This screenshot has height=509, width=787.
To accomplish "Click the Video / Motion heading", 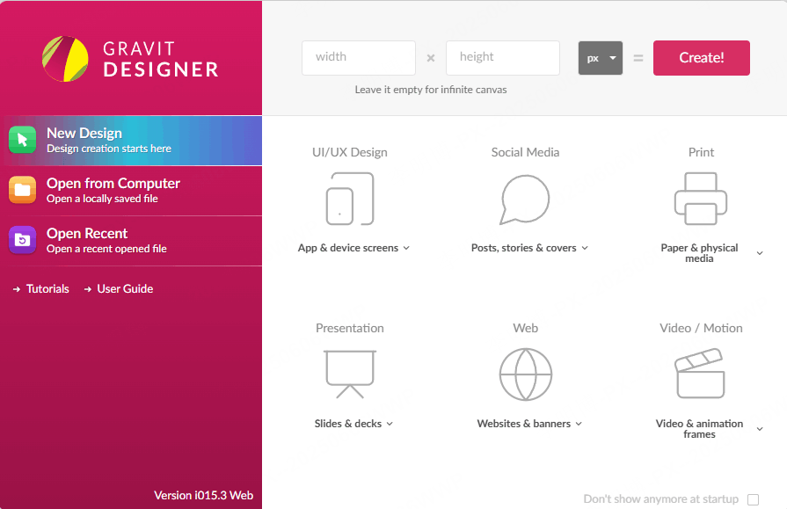I will [701, 328].
